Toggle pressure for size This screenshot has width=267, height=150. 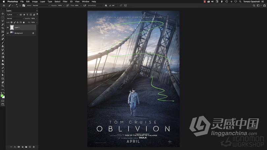point(121,6)
